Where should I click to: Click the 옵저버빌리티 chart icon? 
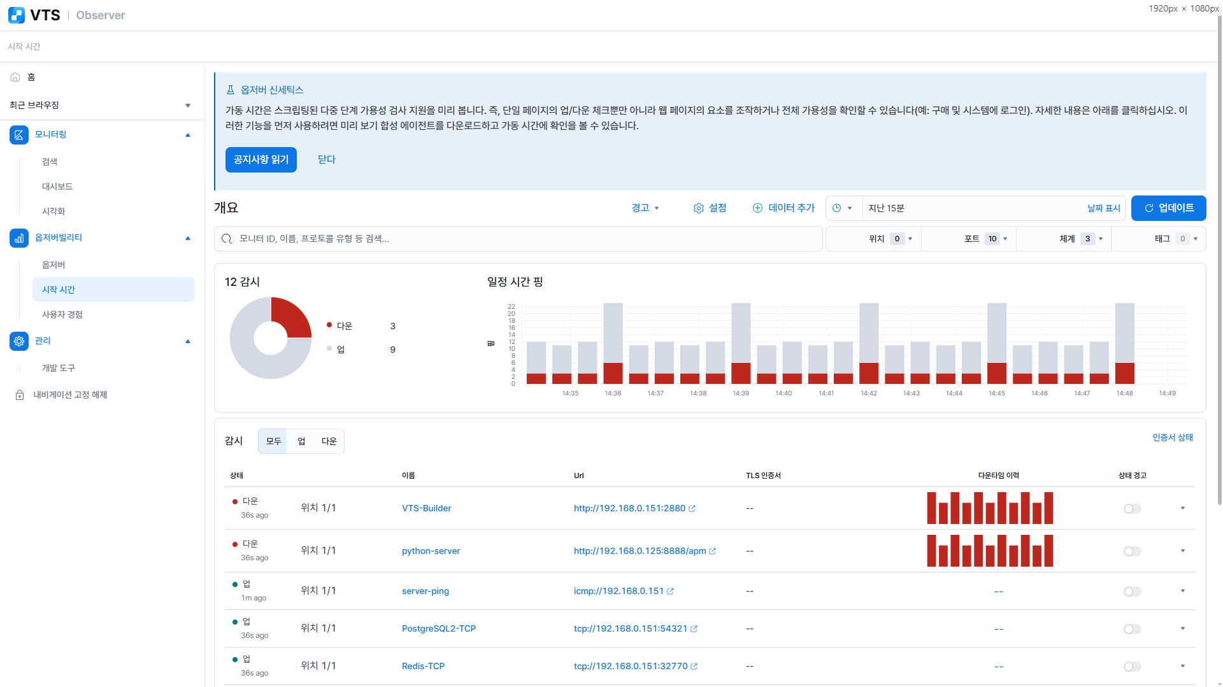click(19, 238)
